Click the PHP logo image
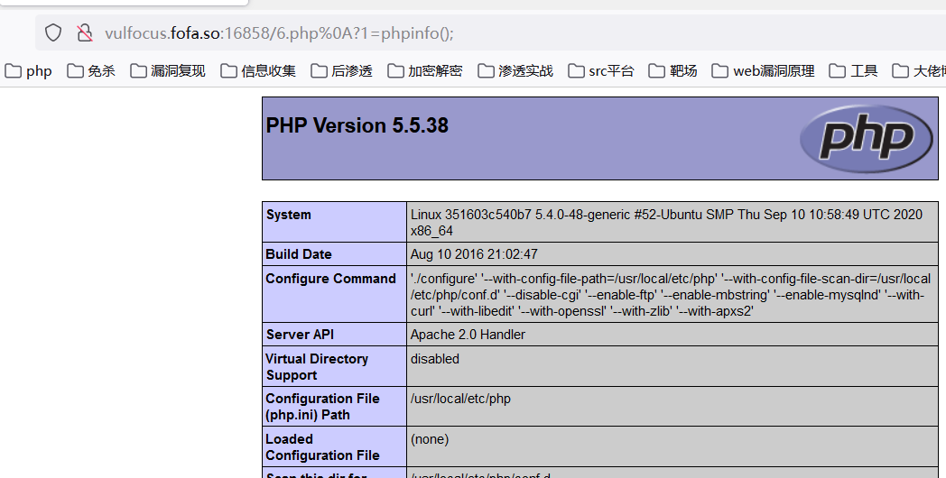This screenshot has width=946, height=478. click(867, 139)
